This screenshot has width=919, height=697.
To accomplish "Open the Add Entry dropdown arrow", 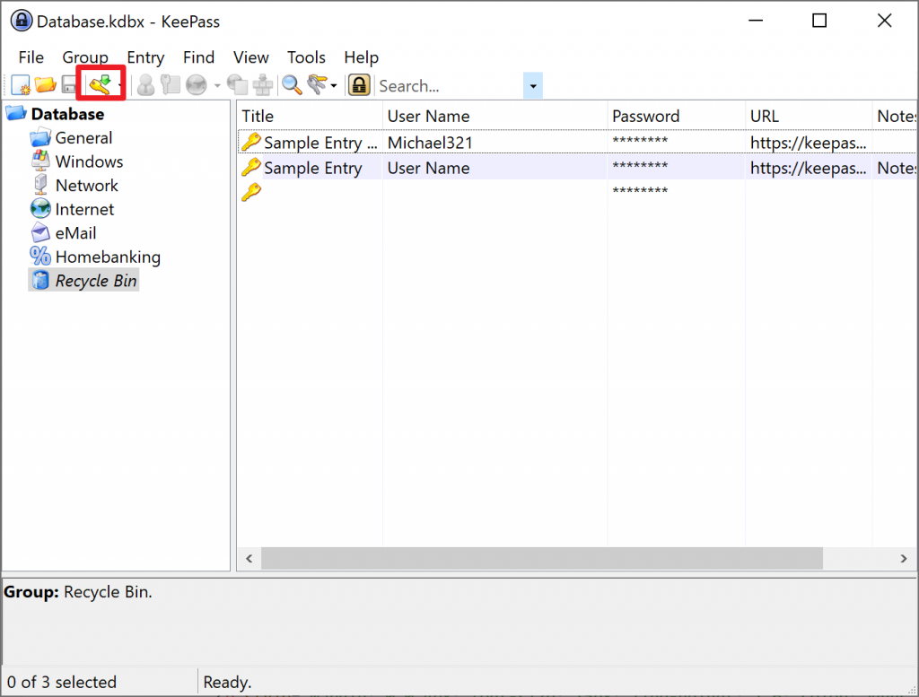I will point(119,85).
